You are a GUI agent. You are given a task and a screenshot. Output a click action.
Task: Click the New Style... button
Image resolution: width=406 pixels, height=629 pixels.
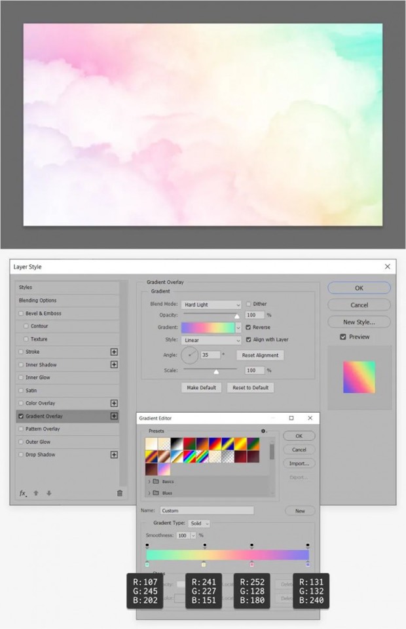359,322
